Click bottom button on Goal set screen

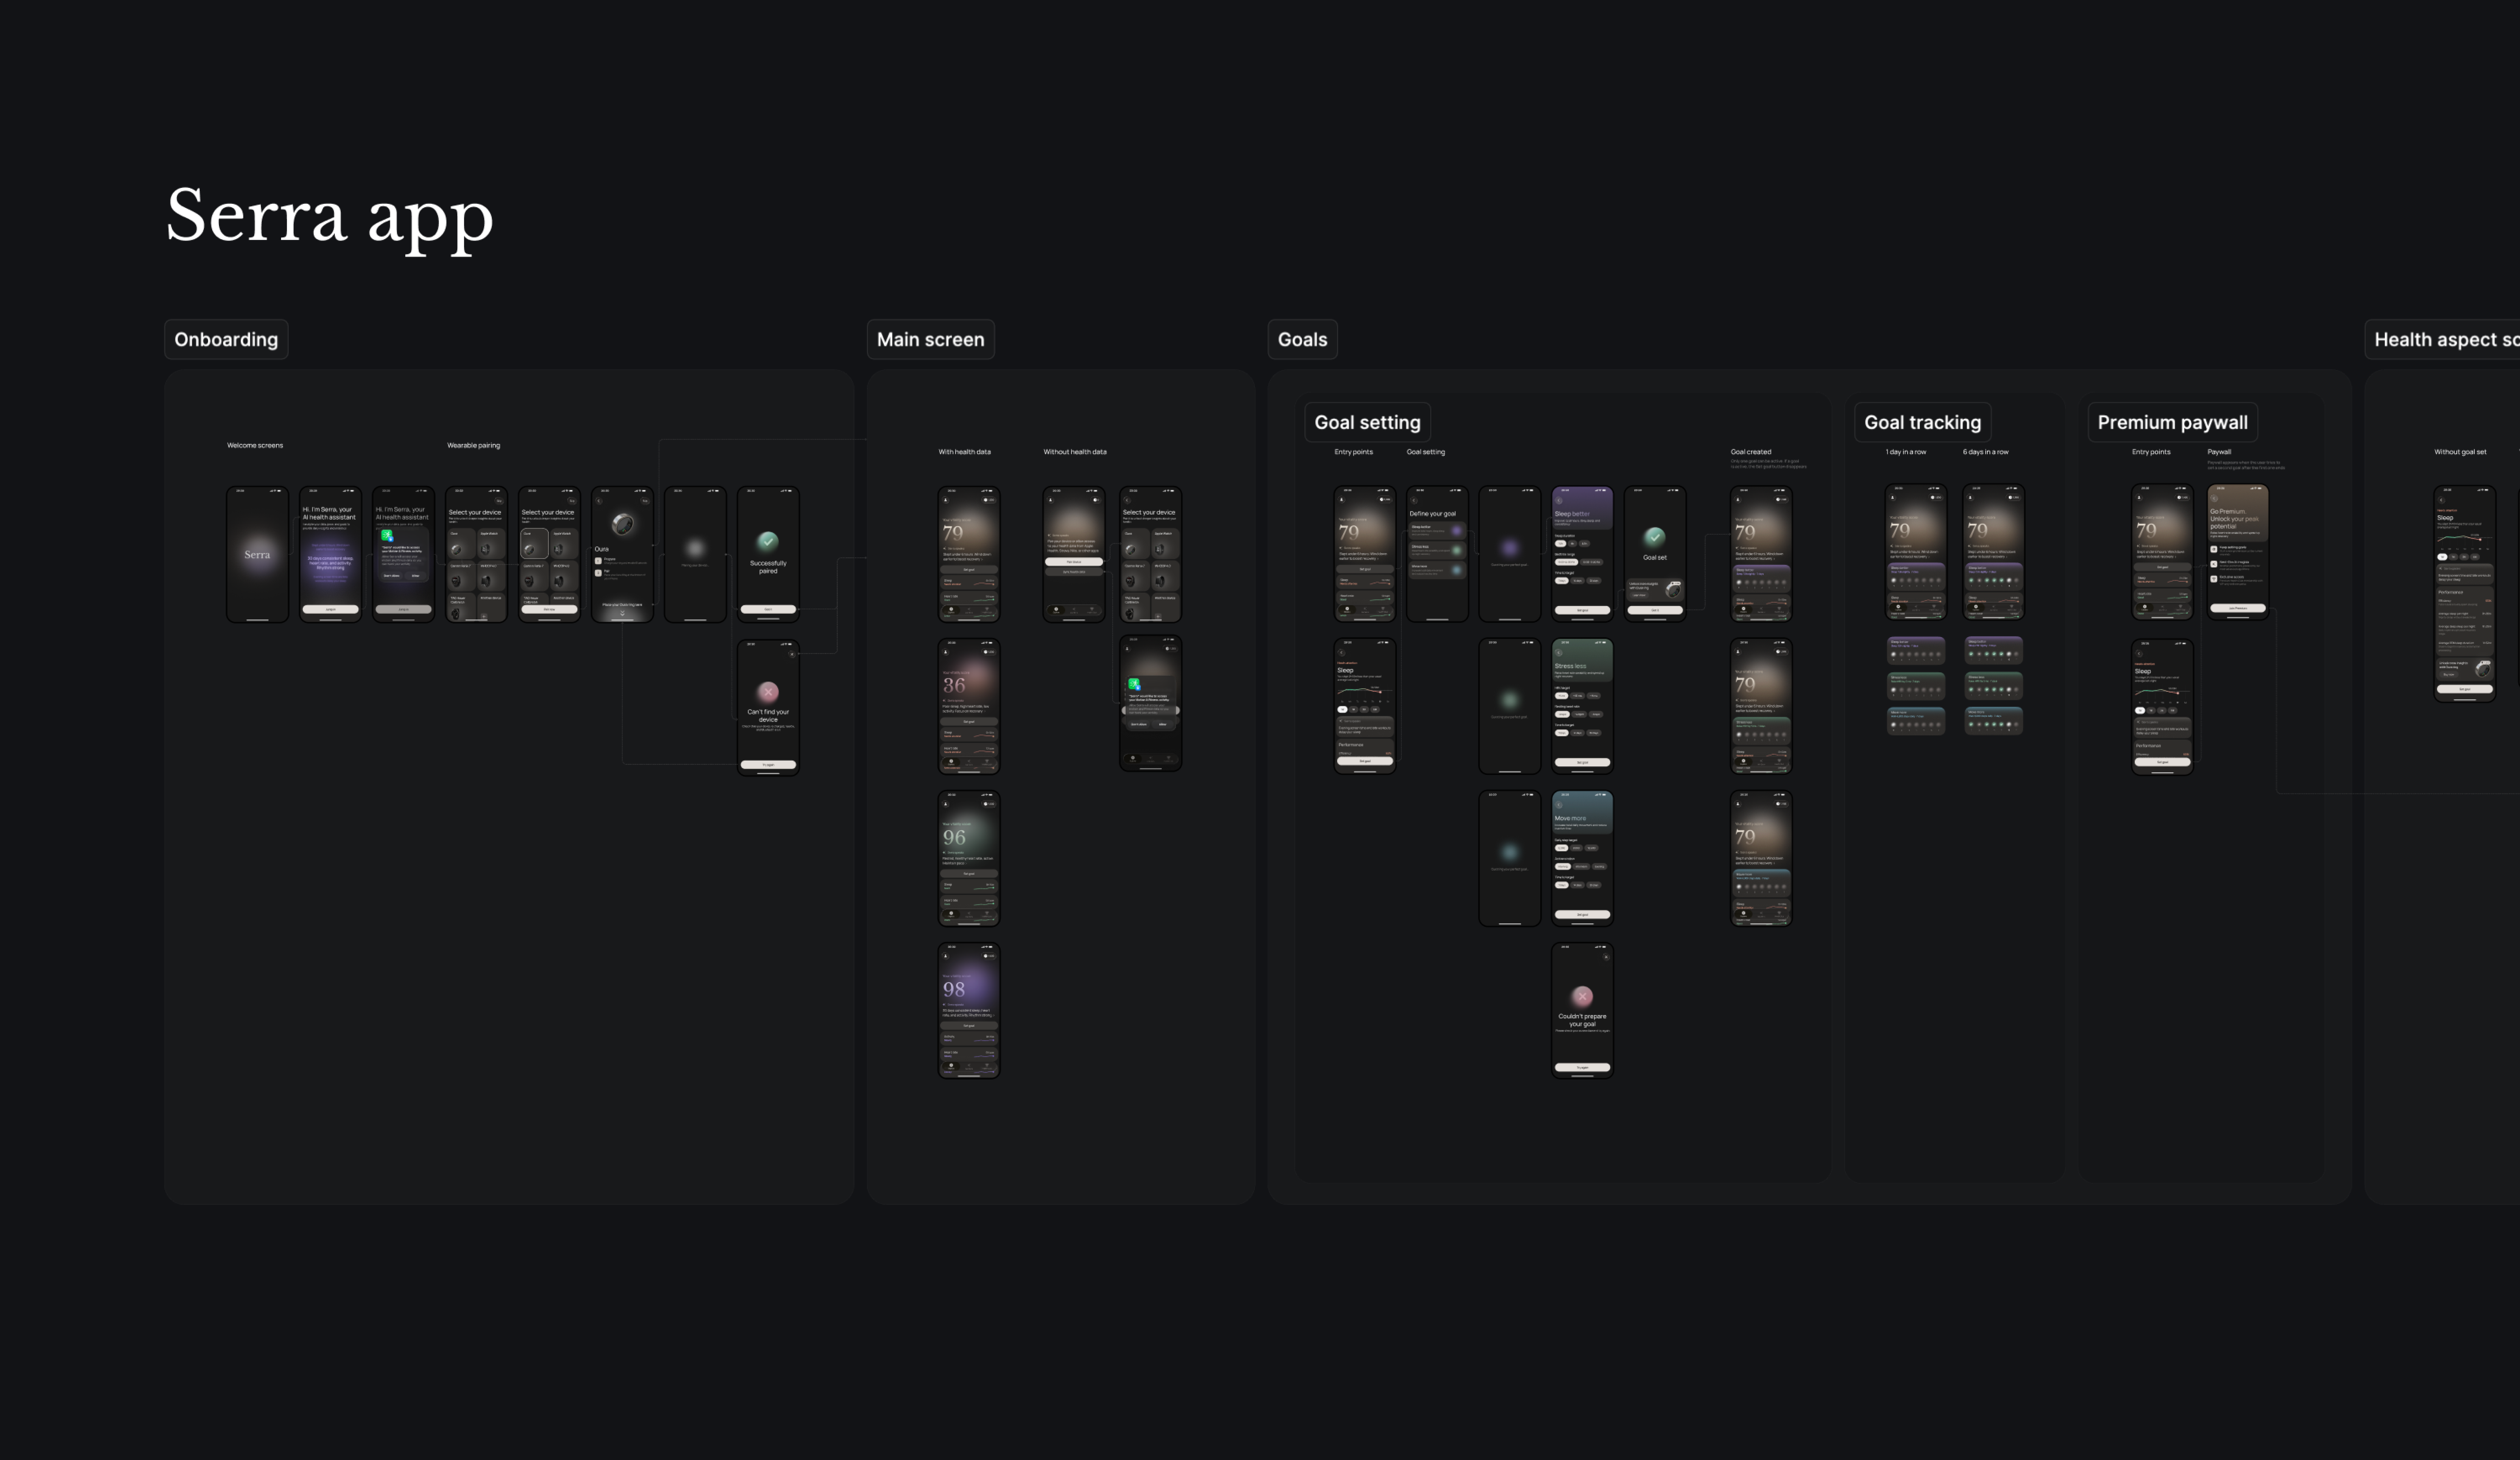(1655, 610)
